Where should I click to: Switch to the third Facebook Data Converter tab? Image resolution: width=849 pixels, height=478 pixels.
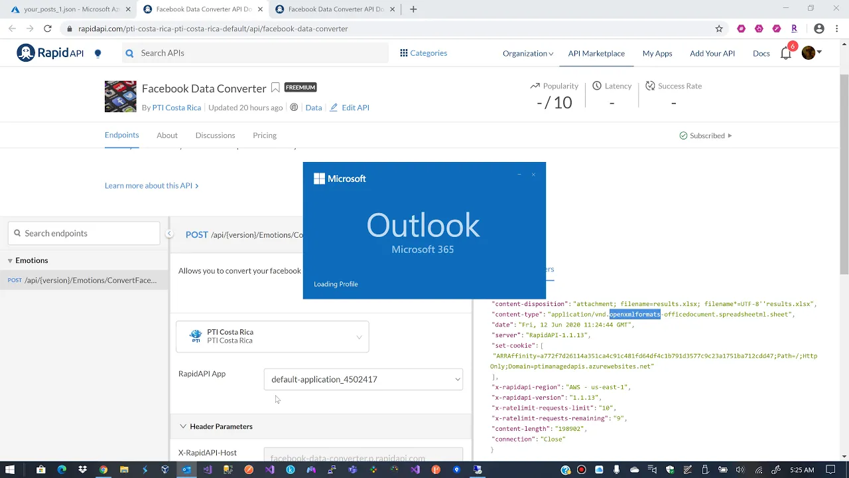(336, 9)
